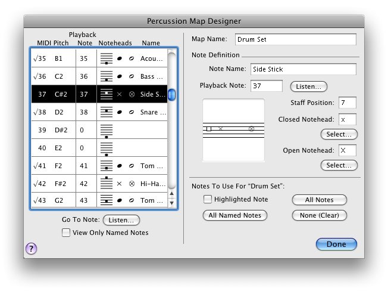Click the All Notes button
Viewport: 388px width, 291px height.
pos(320,200)
